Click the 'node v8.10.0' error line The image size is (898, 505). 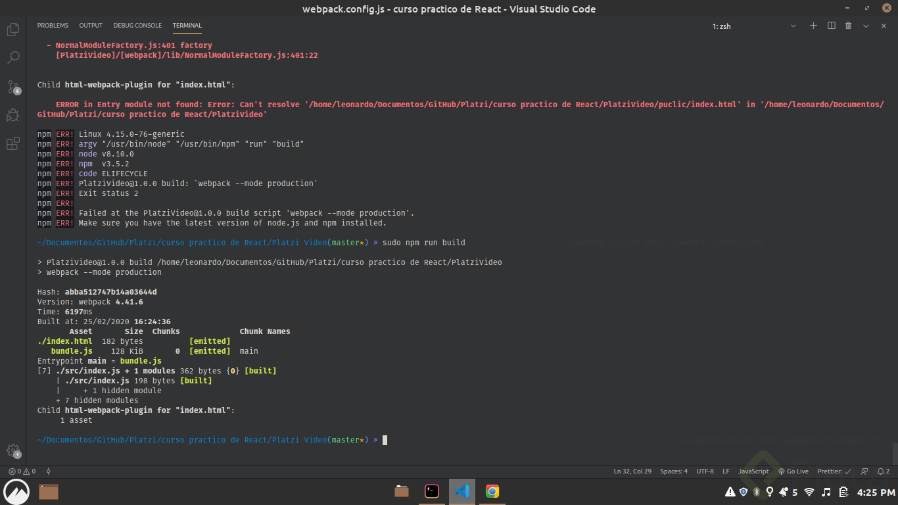[x=85, y=154]
